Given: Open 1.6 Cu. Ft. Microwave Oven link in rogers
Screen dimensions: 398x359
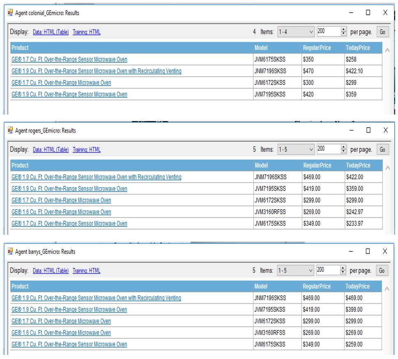Looking at the screenshot, I should pyautogui.click(x=61, y=212).
